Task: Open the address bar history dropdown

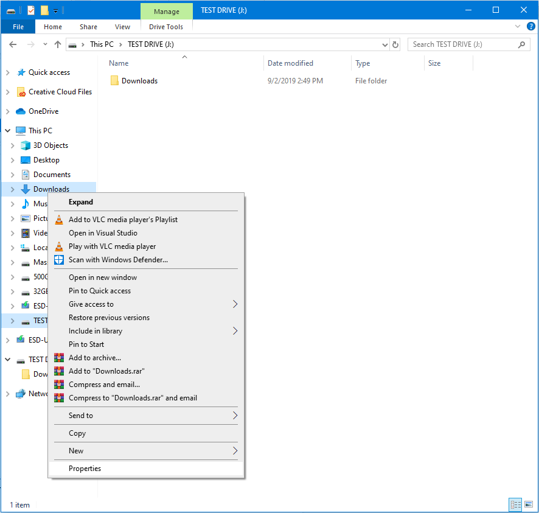Action: [x=384, y=44]
